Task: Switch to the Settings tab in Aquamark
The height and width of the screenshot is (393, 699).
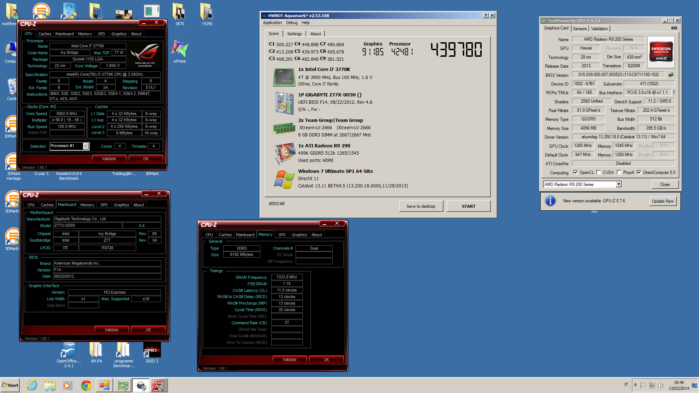Action: tap(294, 34)
